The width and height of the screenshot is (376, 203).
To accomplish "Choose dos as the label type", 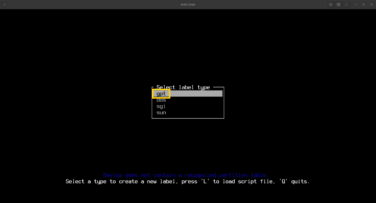I will [161, 100].
